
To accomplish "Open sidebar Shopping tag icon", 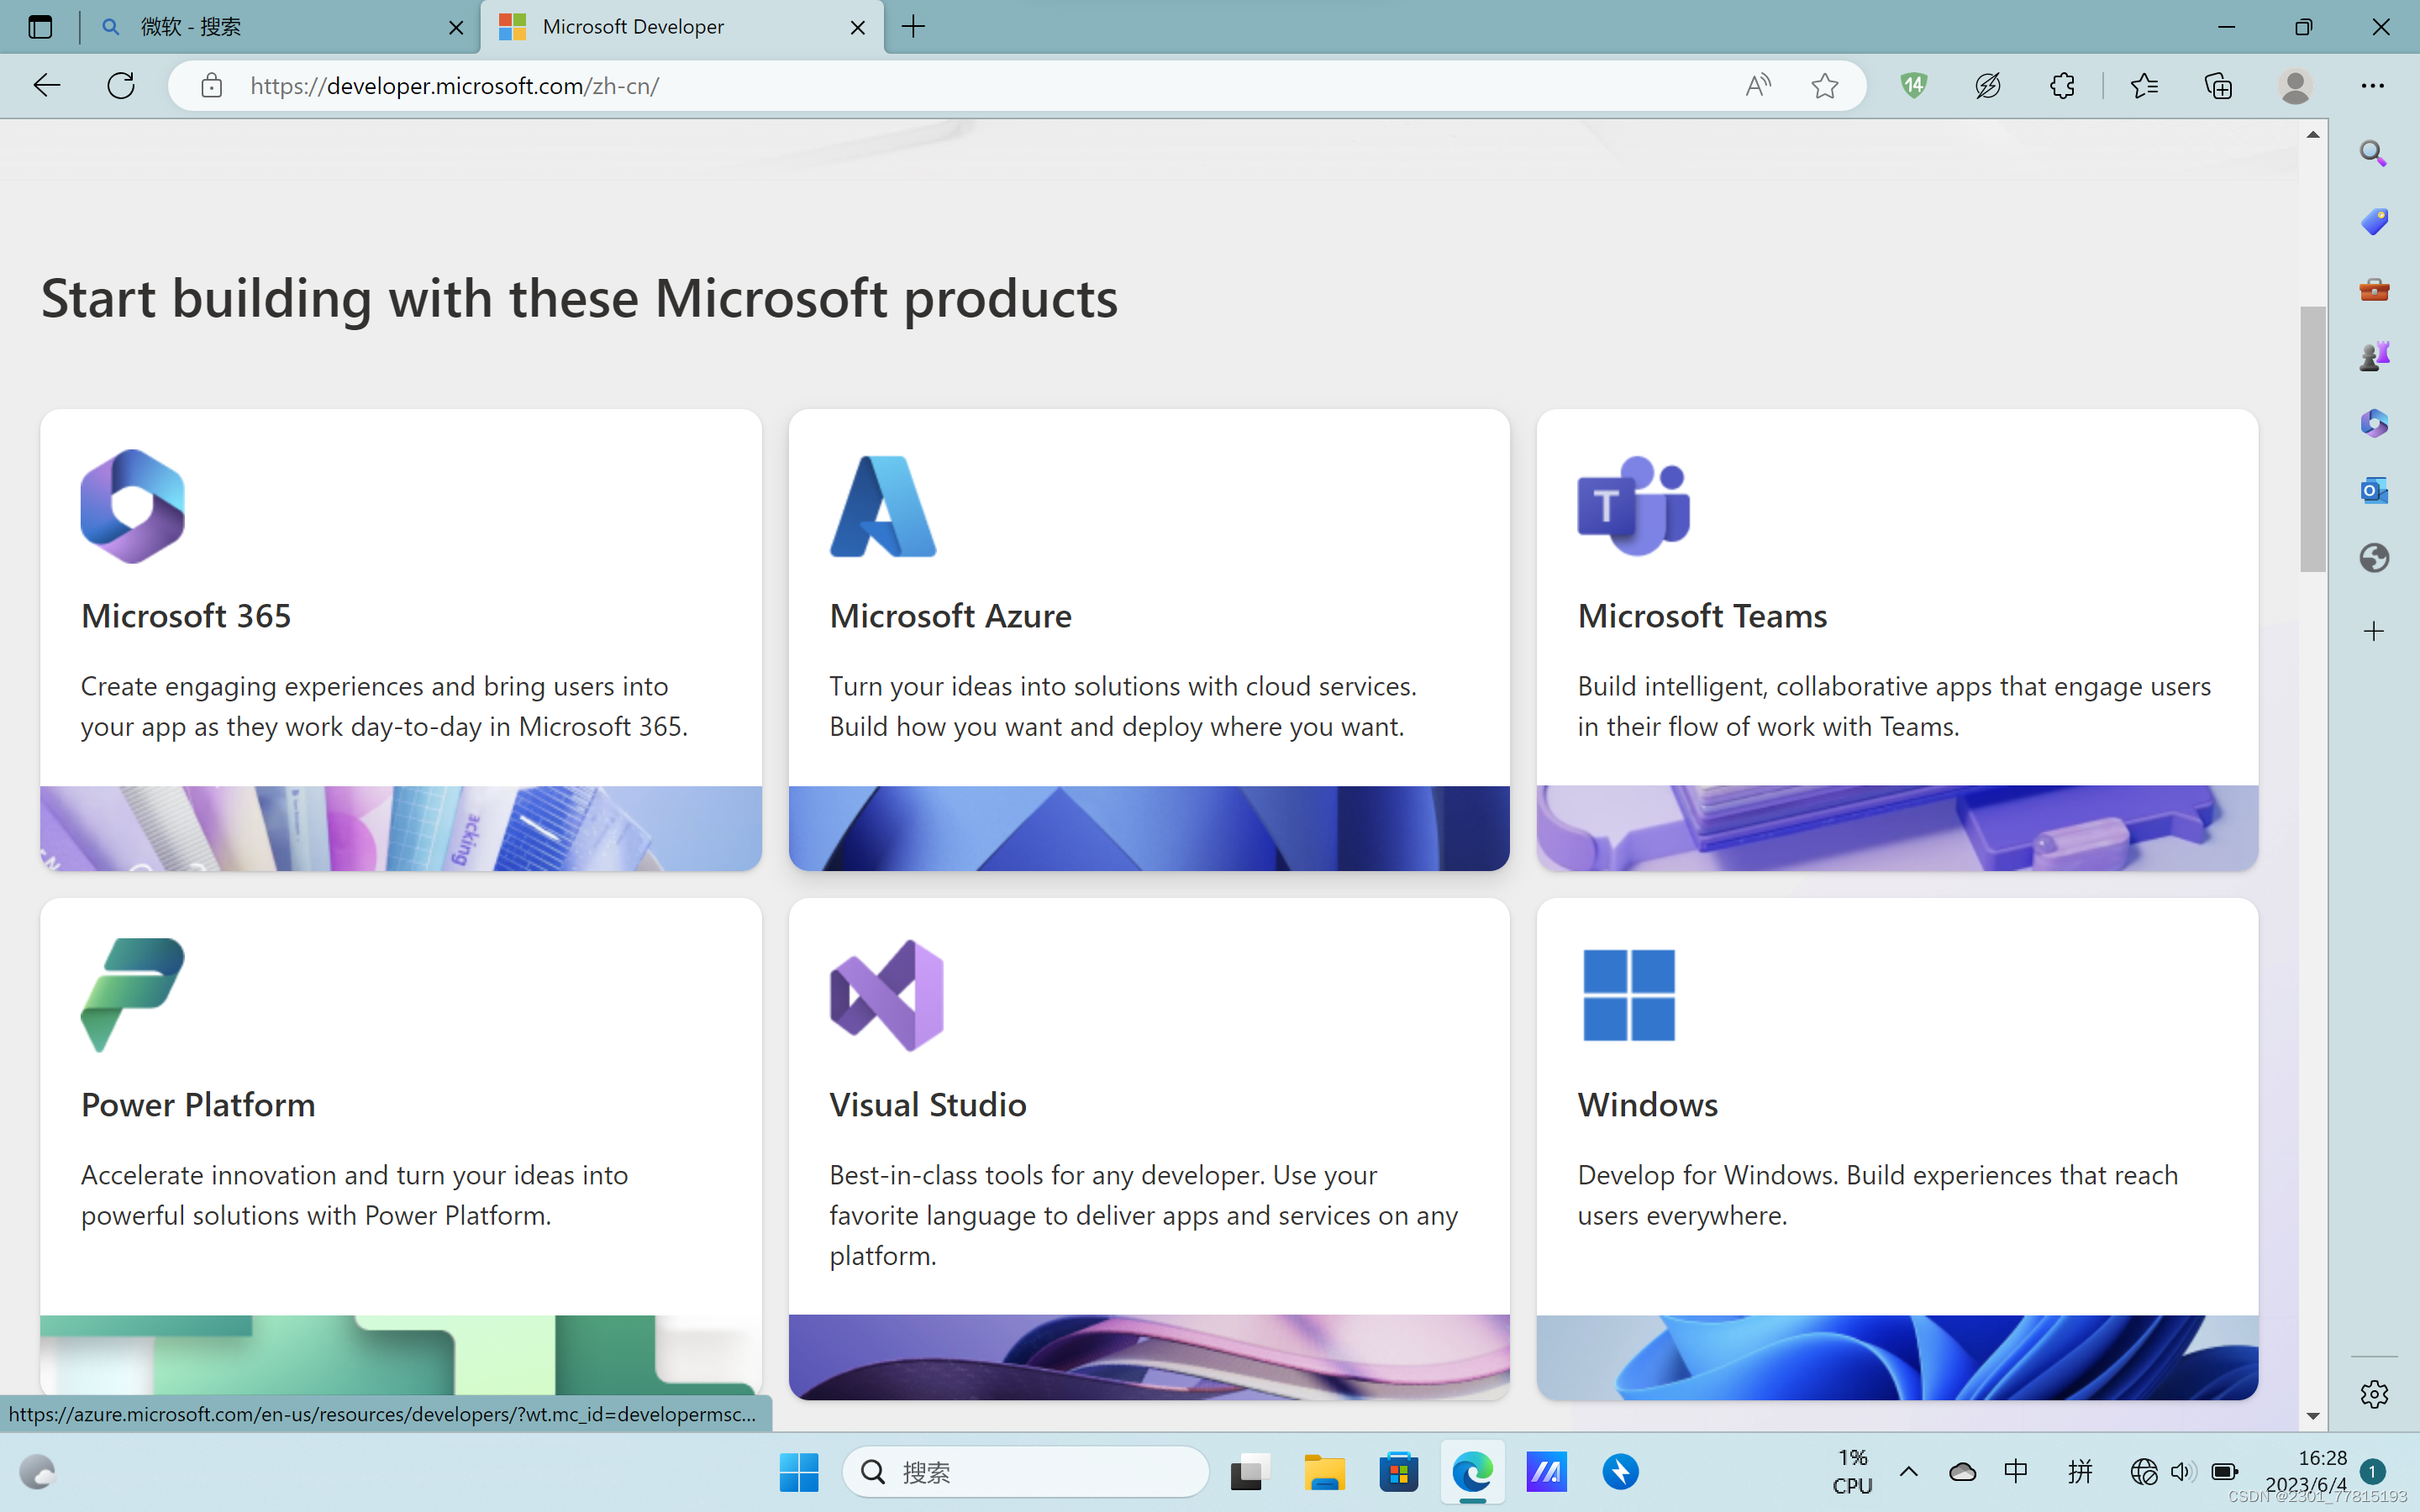I will pos(2373,221).
